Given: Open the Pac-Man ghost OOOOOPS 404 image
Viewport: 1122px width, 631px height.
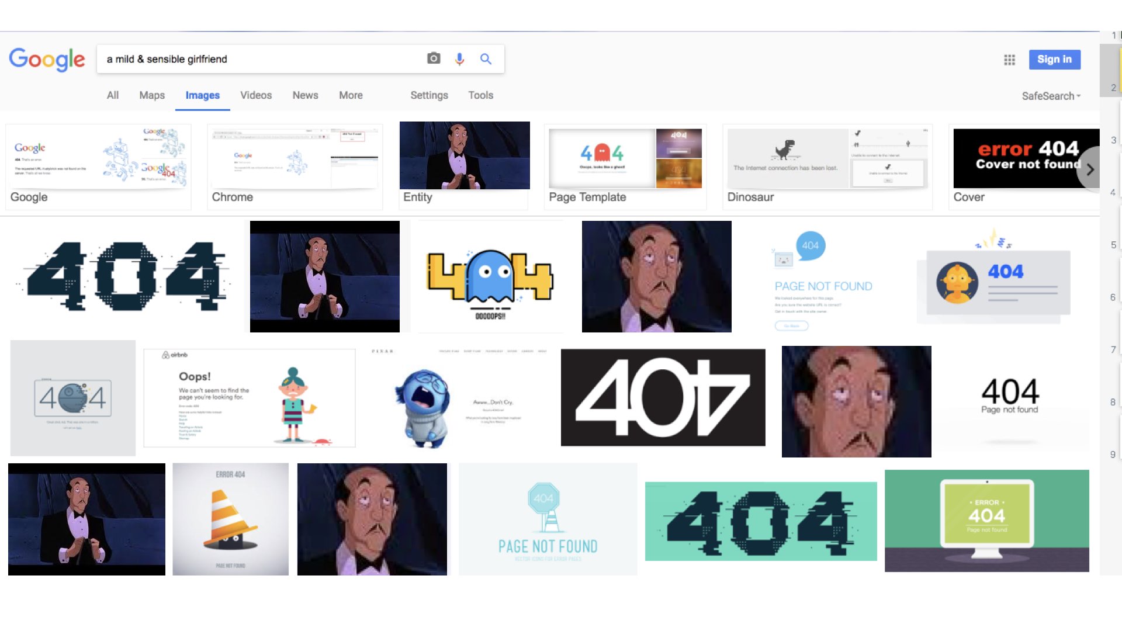Looking at the screenshot, I should 490,277.
